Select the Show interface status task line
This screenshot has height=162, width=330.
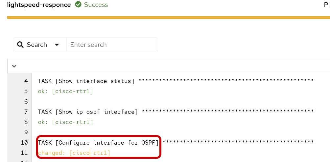(x=86, y=81)
